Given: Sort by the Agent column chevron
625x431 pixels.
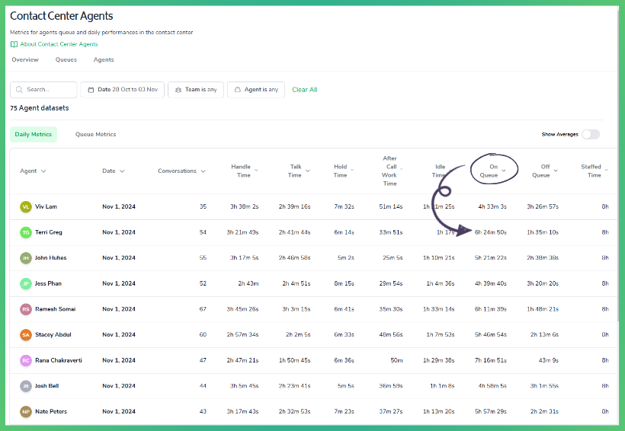Looking at the screenshot, I should 43,171.
